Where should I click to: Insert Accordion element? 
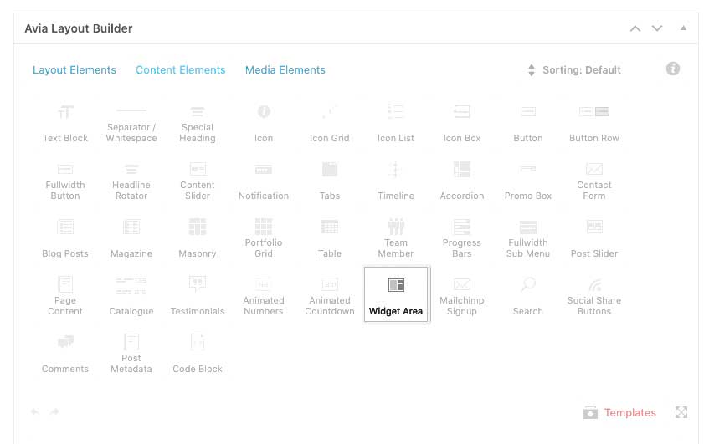point(462,179)
